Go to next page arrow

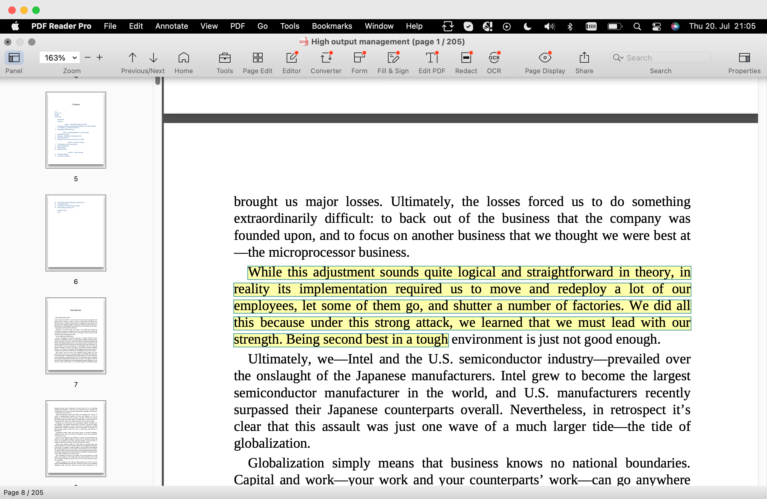[154, 58]
